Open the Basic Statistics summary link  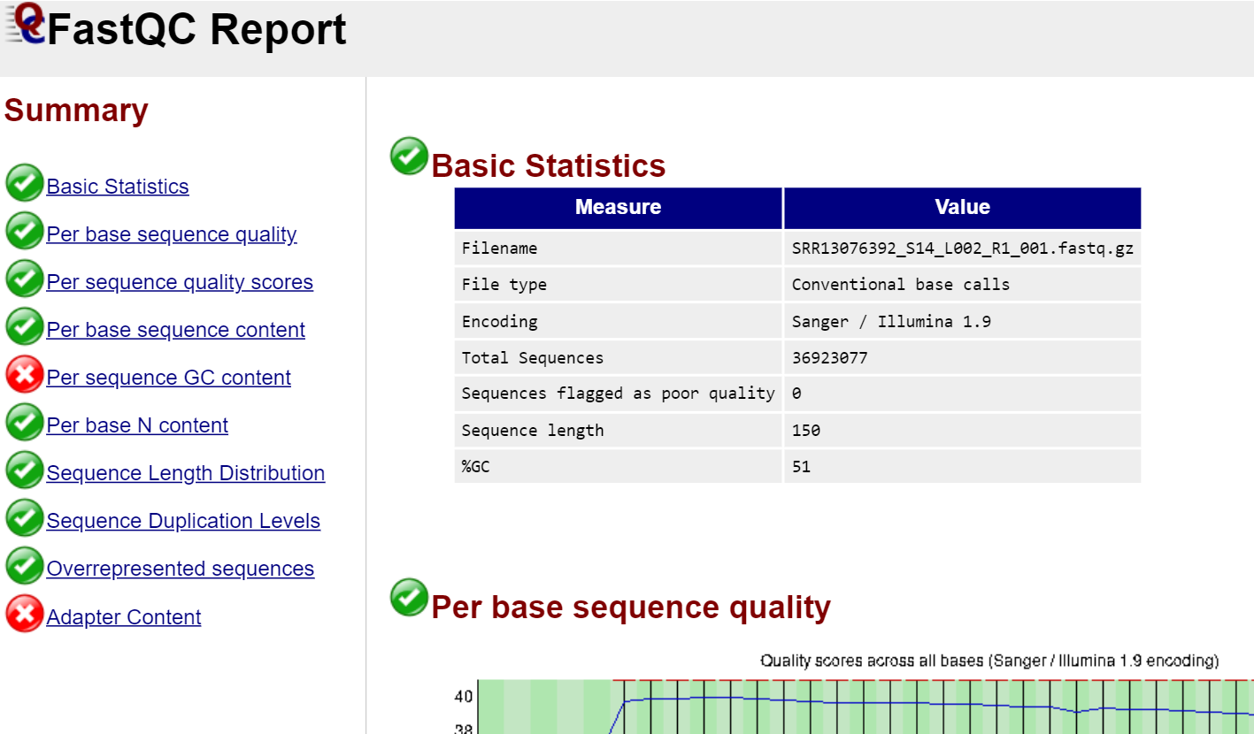pyautogui.click(x=118, y=187)
